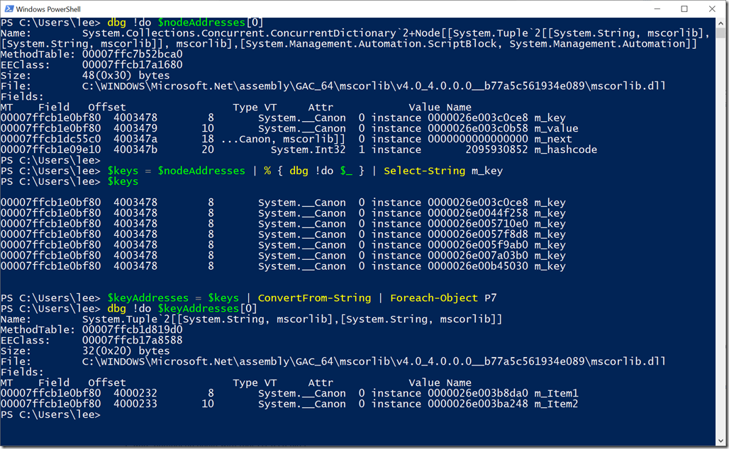Click the m_next field name
Screen dimensions: 729x449
(x=553, y=139)
